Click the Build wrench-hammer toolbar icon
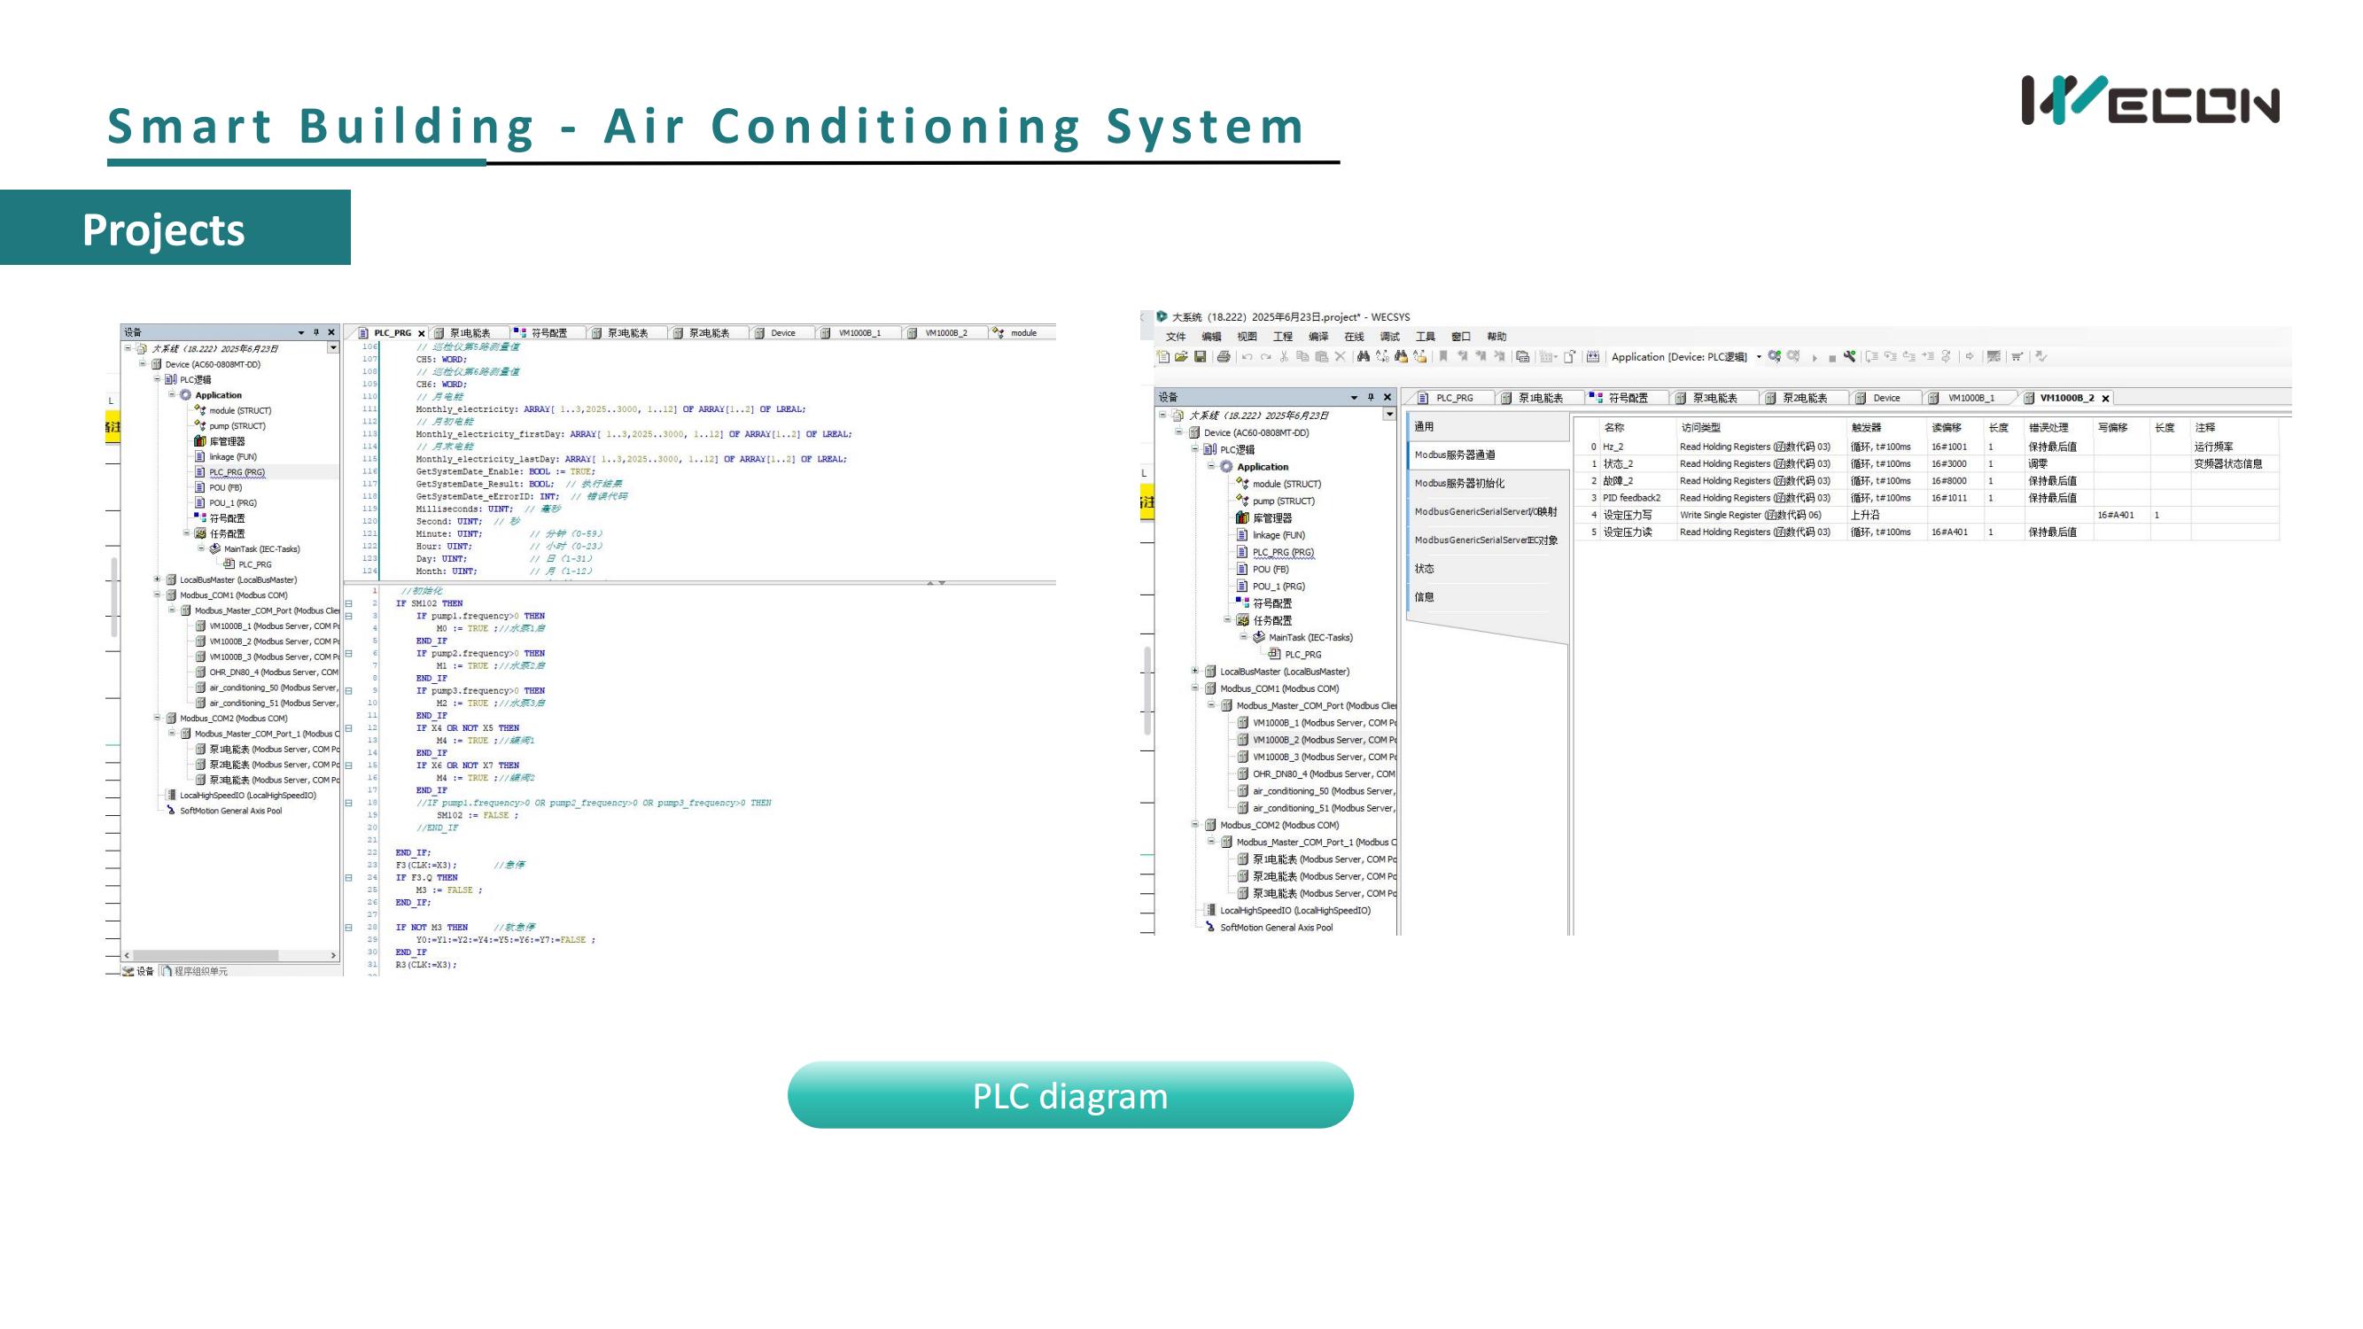Image resolution: width=2363 pixels, height=1329 pixels. pyautogui.click(x=1849, y=357)
